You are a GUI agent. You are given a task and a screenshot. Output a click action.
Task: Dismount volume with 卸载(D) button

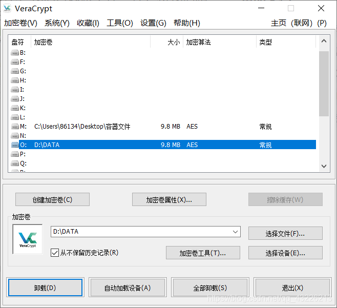tap(45, 288)
